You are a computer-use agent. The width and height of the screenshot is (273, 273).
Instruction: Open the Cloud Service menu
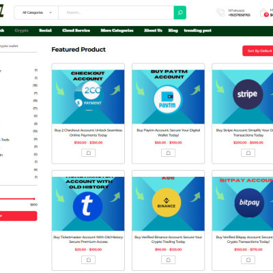pos(76,31)
